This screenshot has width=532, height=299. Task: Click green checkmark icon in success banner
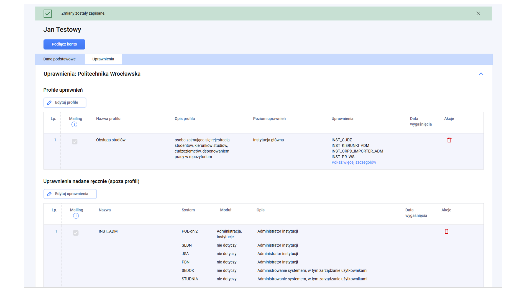coord(48,14)
